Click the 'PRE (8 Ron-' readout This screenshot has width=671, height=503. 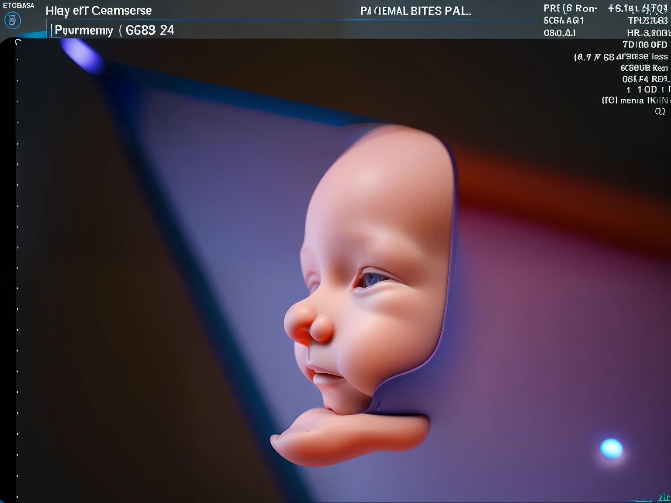point(570,8)
